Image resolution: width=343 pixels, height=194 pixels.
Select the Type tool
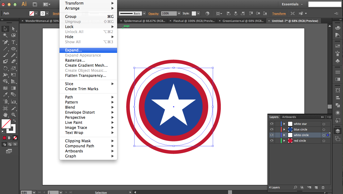13,42
